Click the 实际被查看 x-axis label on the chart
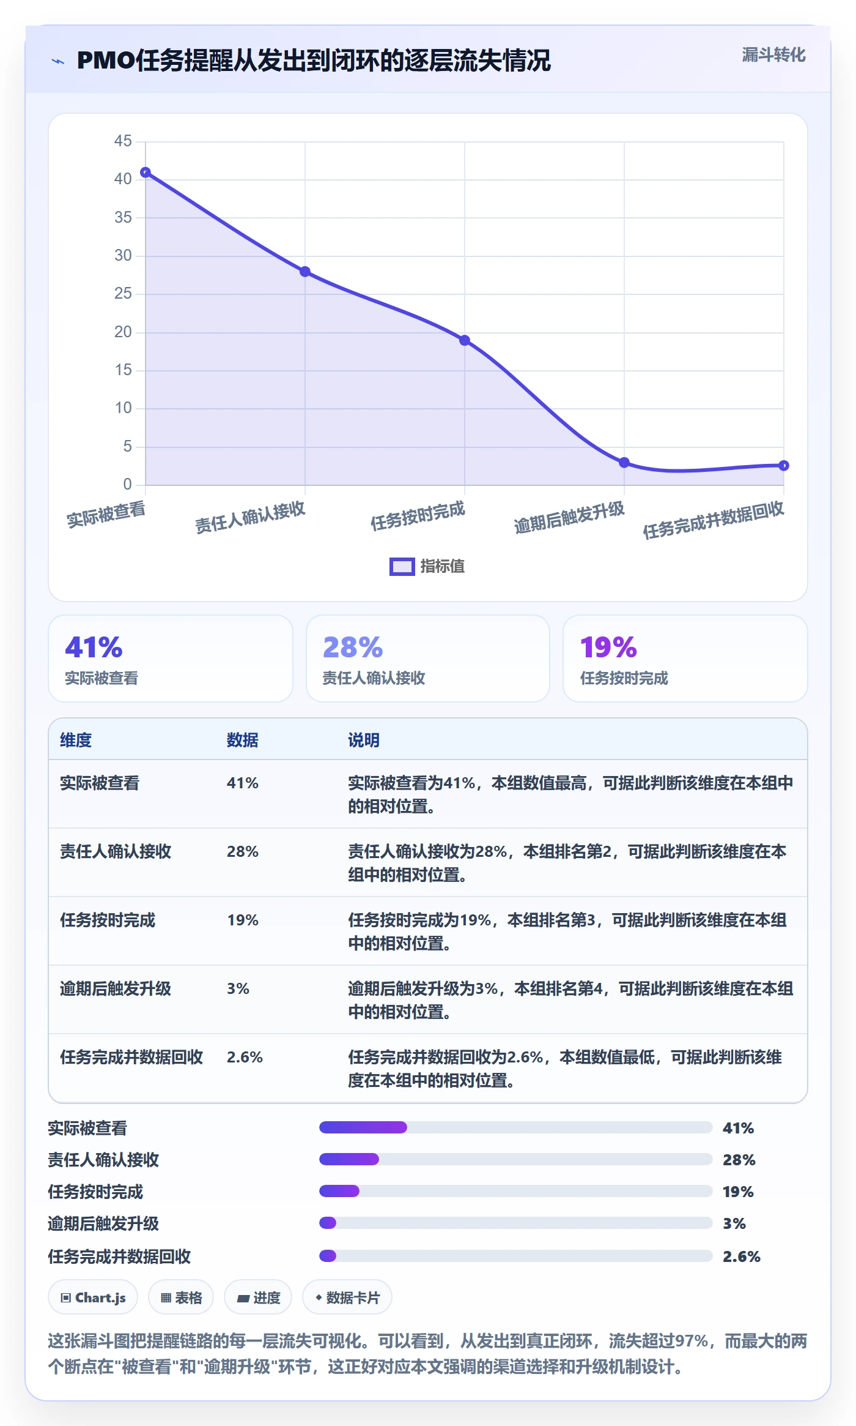This screenshot has width=856, height=1426. [106, 514]
